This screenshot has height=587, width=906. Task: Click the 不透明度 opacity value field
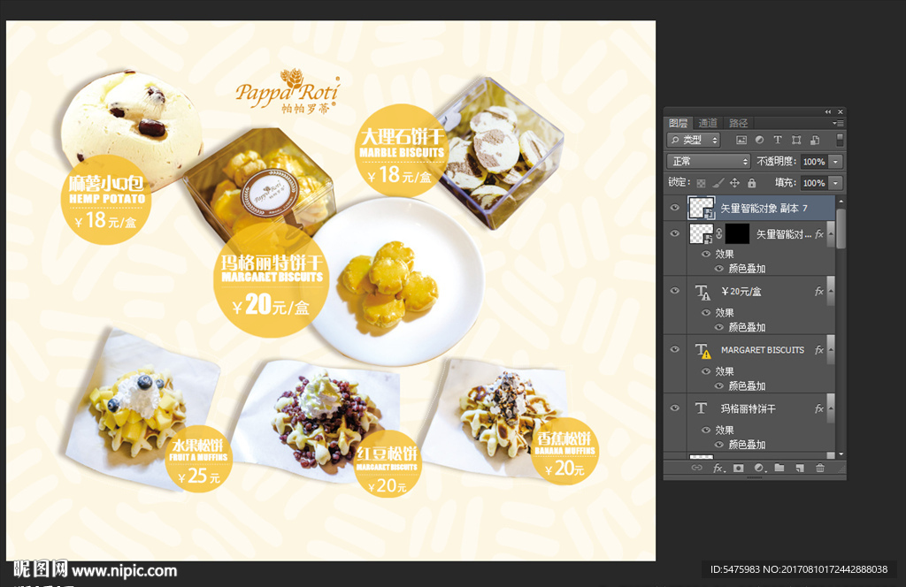click(x=814, y=162)
